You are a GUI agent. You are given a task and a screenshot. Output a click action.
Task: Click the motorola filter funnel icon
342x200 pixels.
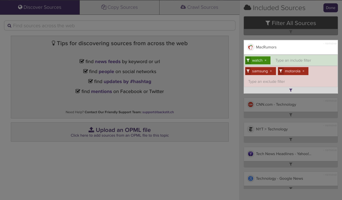[x=281, y=71]
